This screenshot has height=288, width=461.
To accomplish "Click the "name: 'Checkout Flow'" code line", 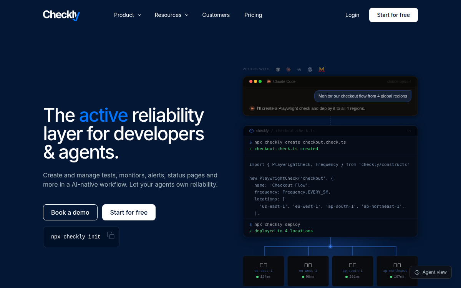I will pos(282,185).
